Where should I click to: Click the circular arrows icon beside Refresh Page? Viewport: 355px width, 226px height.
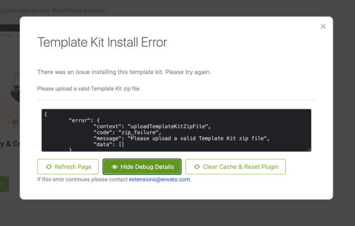pos(48,167)
